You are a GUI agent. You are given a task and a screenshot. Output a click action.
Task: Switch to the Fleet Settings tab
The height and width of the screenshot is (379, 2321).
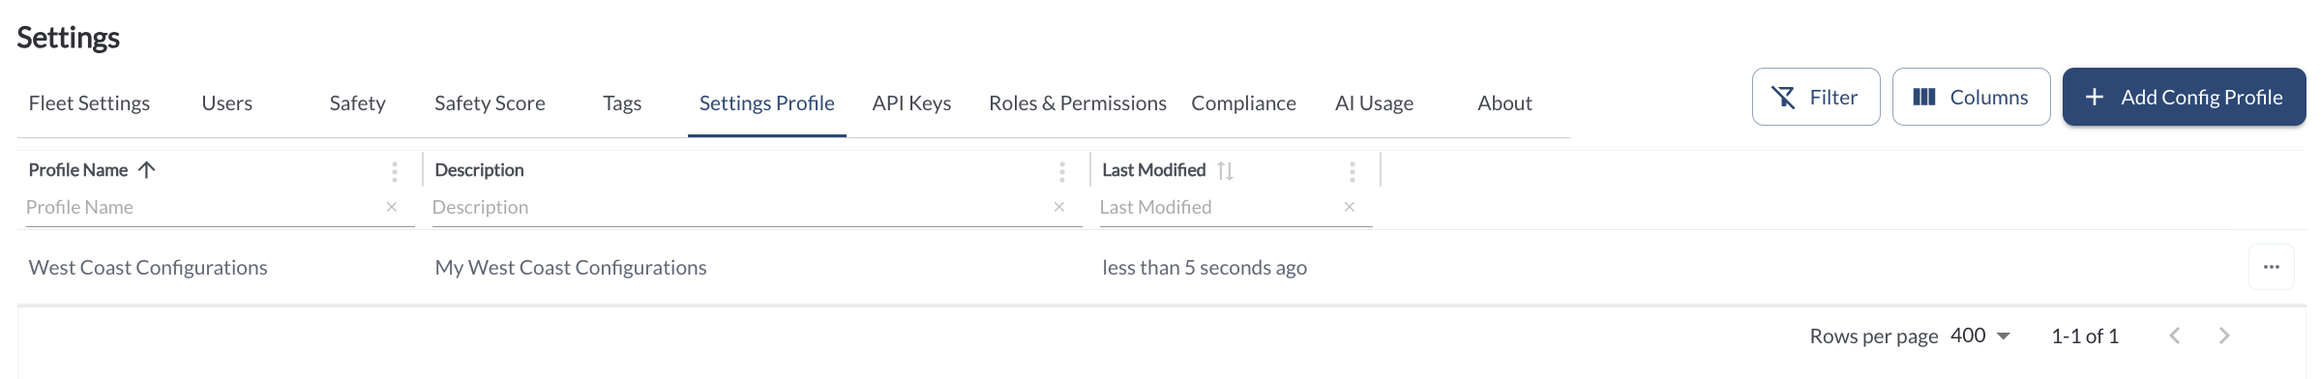click(89, 103)
